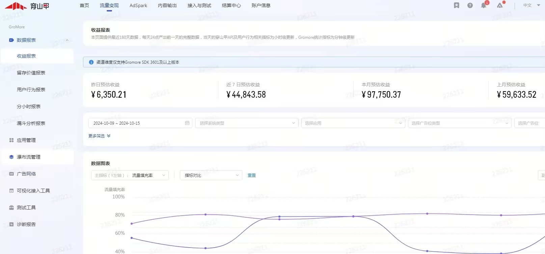This screenshot has width=545, height=254.
Task: Collapse the 数据报表 sidebar section
Action: [67, 40]
